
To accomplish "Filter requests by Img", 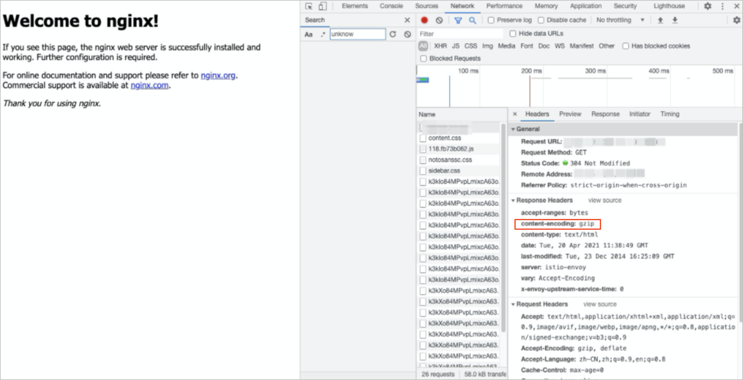I will pyautogui.click(x=487, y=46).
